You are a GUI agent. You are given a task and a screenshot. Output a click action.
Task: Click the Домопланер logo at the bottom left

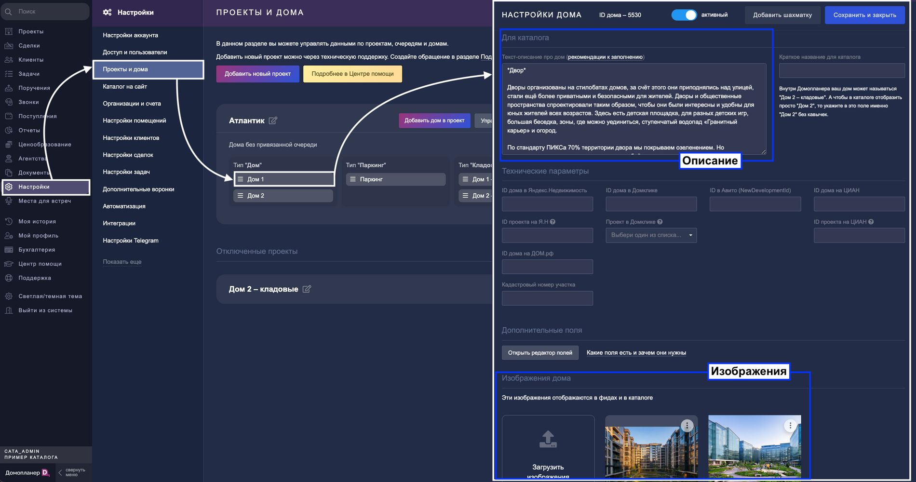coord(27,472)
